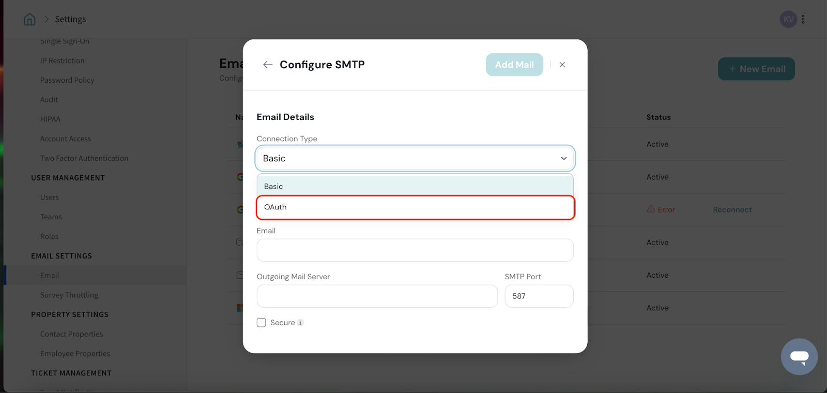827x393 pixels.
Task: Go to Two Factor Authentication settings
Action: pyautogui.click(x=84, y=158)
